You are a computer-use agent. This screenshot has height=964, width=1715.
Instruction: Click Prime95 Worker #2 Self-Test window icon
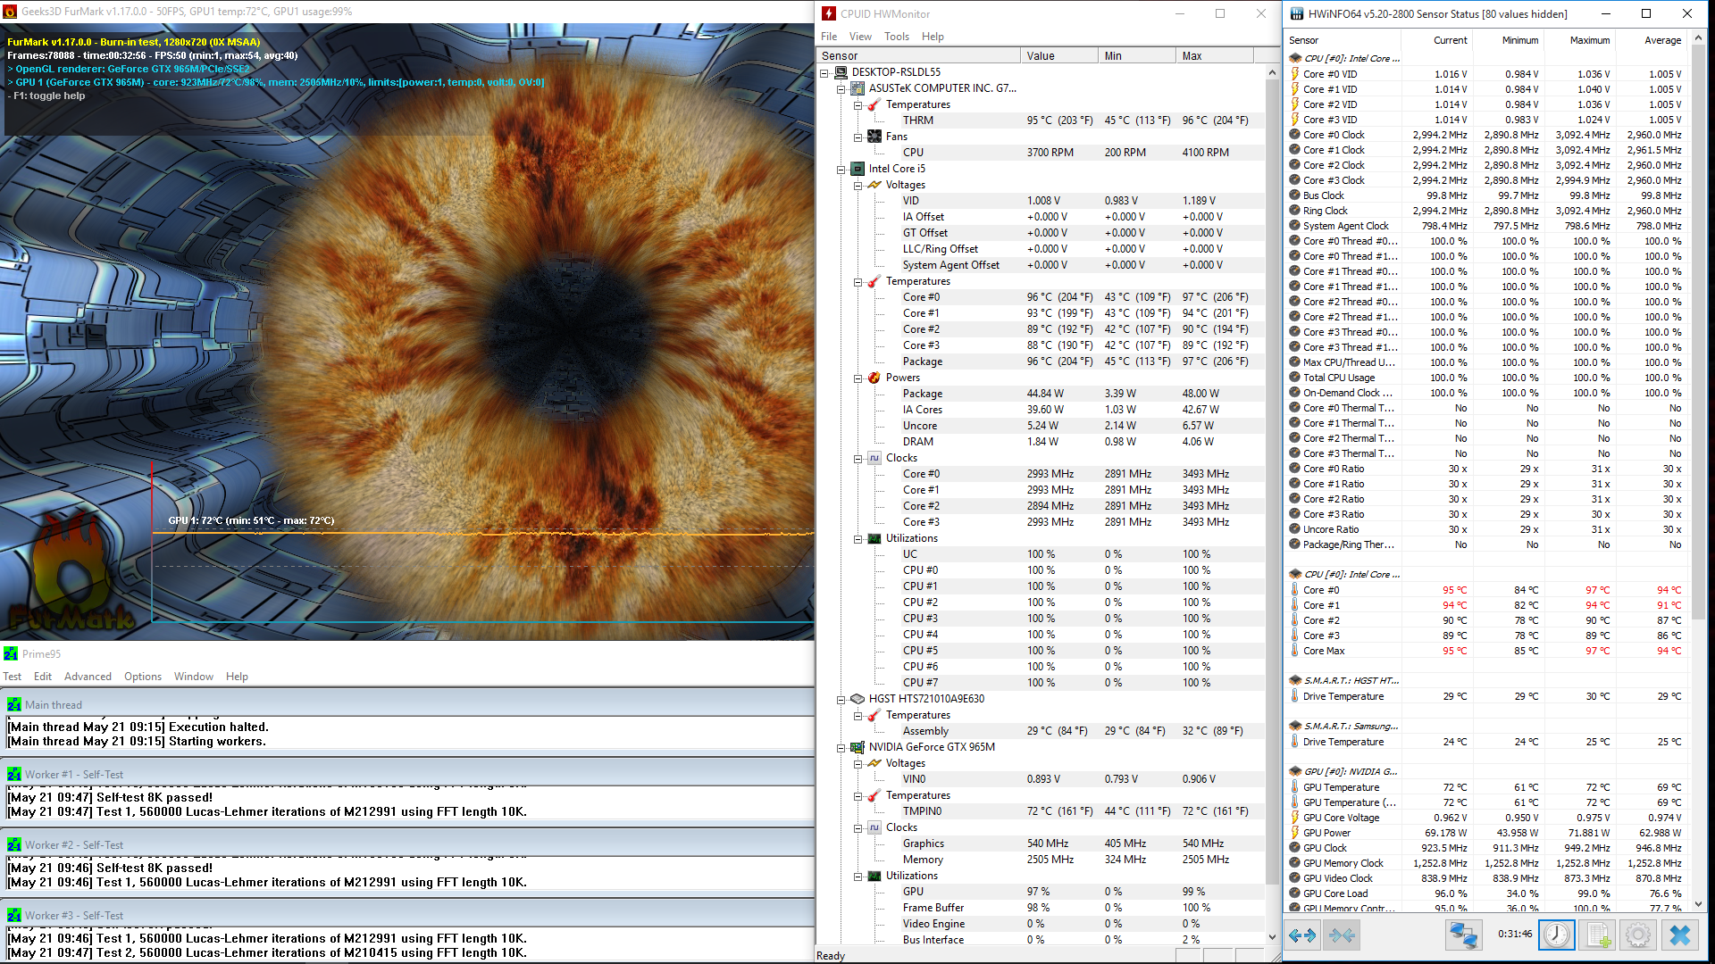(x=14, y=845)
